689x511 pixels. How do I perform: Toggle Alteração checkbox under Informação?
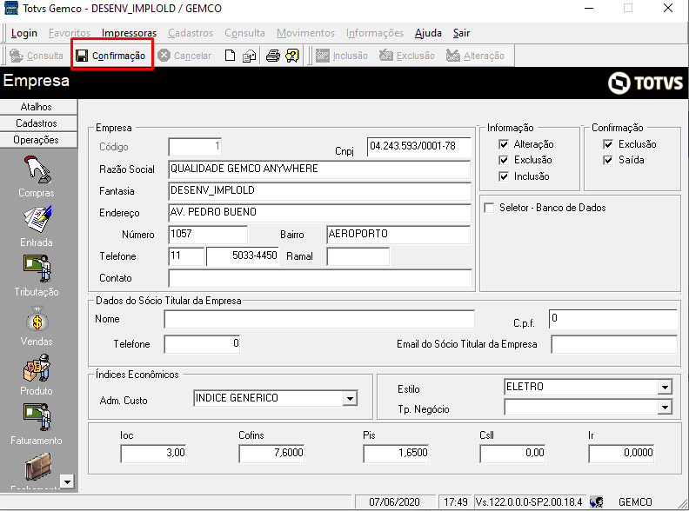[x=504, y=144]
